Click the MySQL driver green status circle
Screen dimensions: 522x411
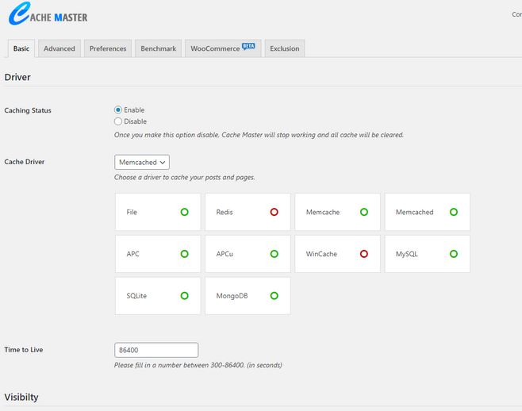pos(454,254)
